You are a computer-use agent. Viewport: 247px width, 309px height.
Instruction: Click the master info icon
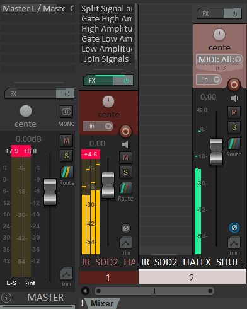[6, 298]
